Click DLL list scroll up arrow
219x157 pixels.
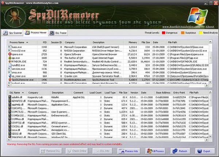pos(210,92)
